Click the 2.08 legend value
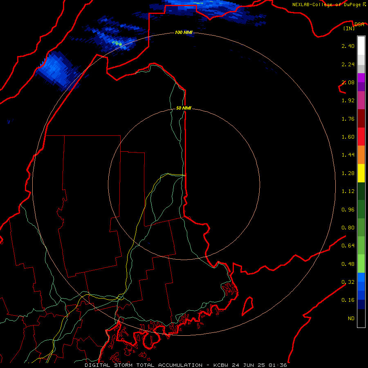Viewport: 368px width, 368px height. tap(348, 82)
